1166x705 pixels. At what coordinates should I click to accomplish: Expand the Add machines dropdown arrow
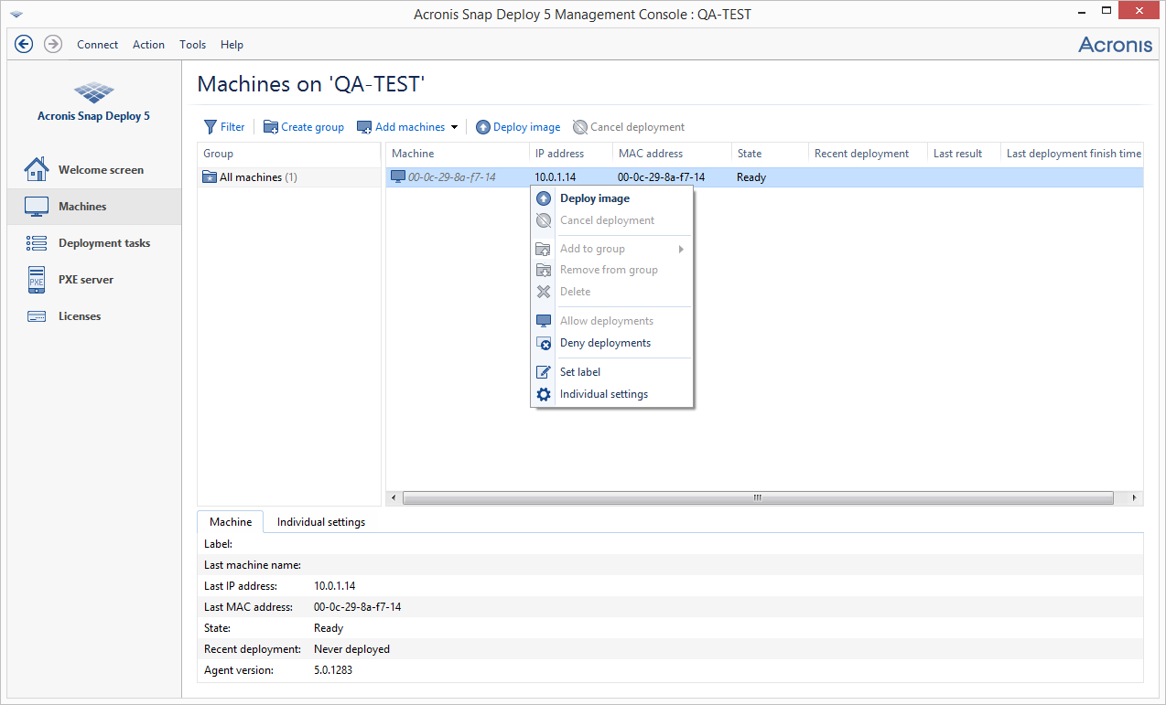click(x=454, y=127)
